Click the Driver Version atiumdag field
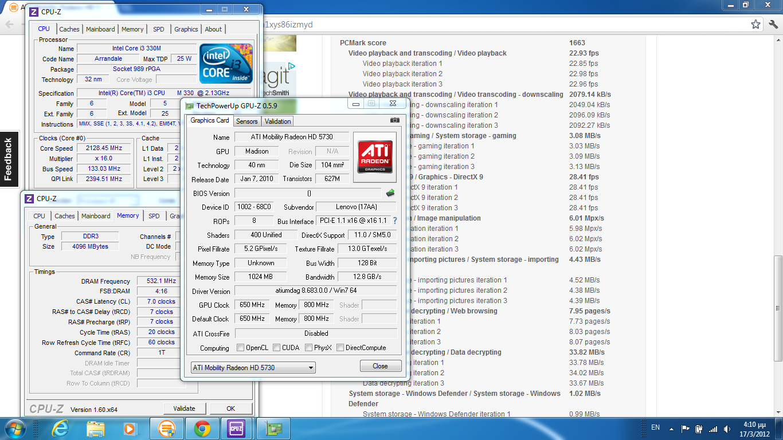This screenshot has width=783, height=440. tap(316, 291)
